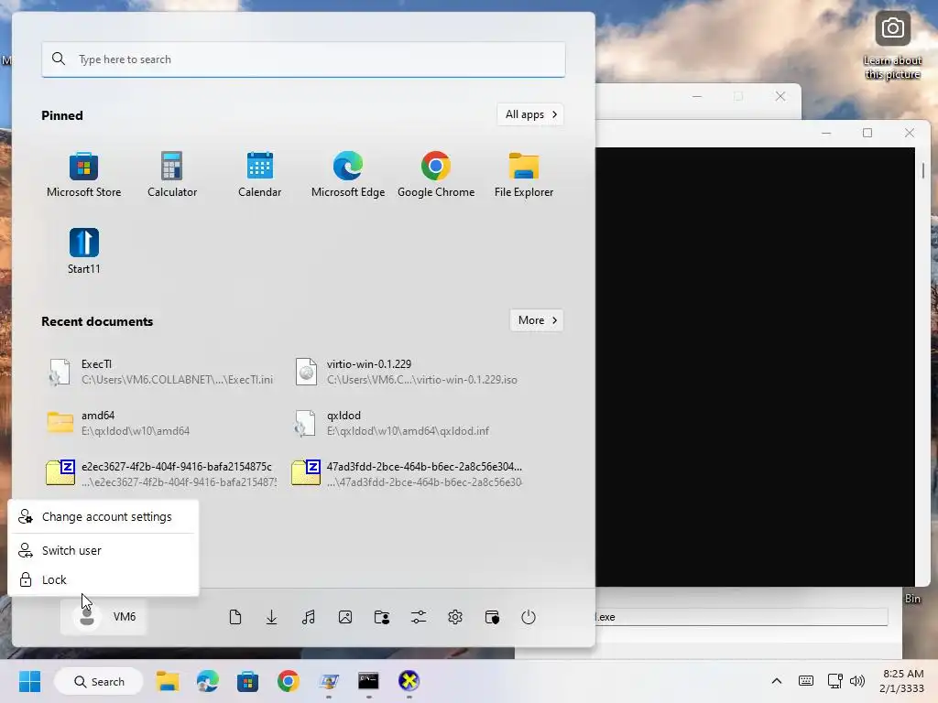Open the 47ad3fdd recent archive
938x703 pixels.
(x=407, y=474)
